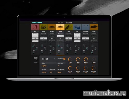Image resolution: width=129 pixels, height=99 pixels.
Task: Toggle Transient on the Crash channel
Action: coord(94,34)
